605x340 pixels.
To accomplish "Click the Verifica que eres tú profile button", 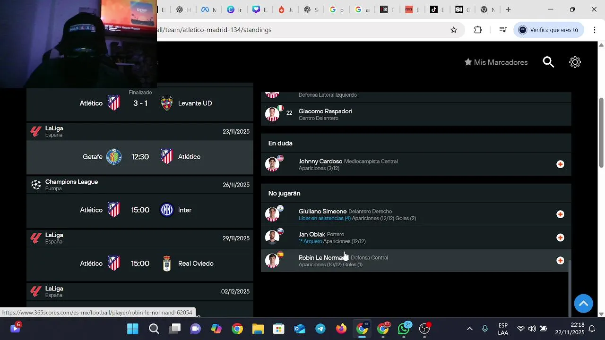I will (x=548, y=30).
